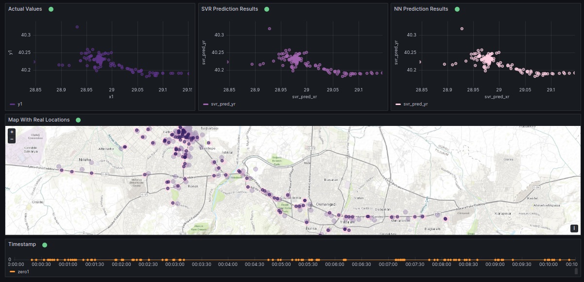Click the Esentepe label on the map
This screenshot has height=282, width=584.
point(208,148)
